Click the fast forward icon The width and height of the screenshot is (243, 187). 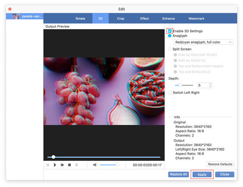click(62, 165)
